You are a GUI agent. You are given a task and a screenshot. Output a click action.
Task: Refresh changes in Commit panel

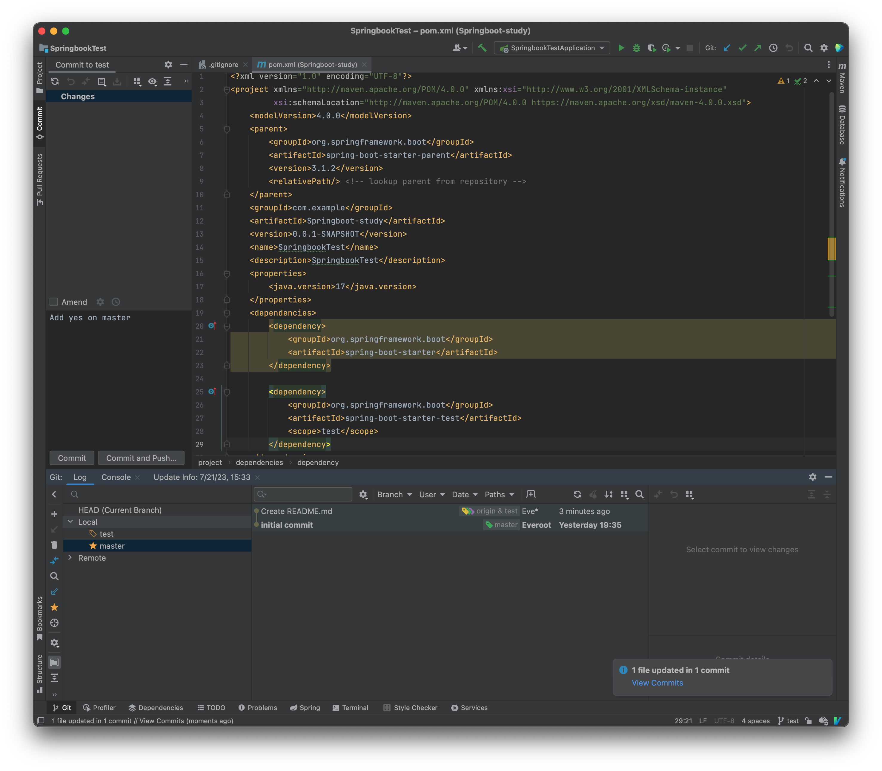tap(55, 81)
